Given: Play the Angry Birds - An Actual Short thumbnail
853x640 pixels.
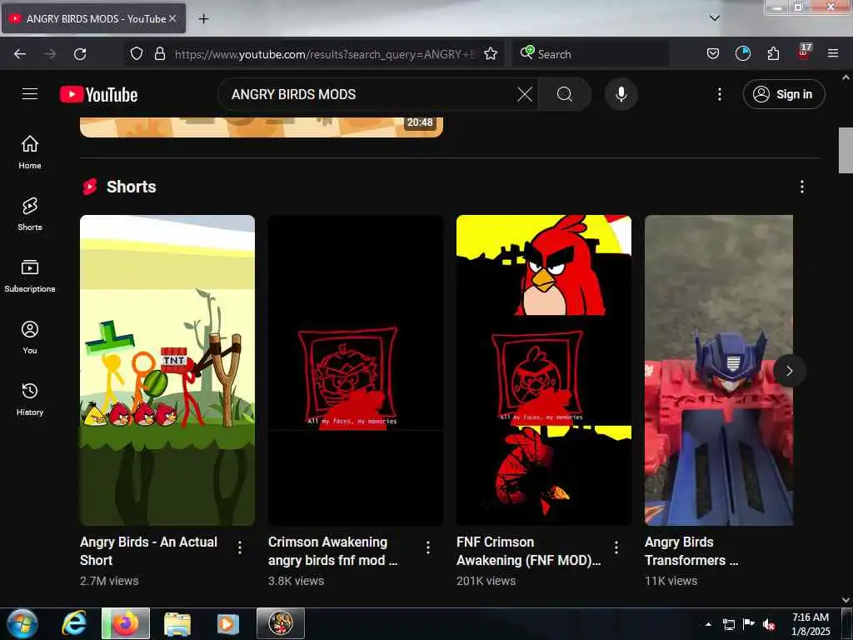Looking at the screenshot, I should tap(167, 370).
